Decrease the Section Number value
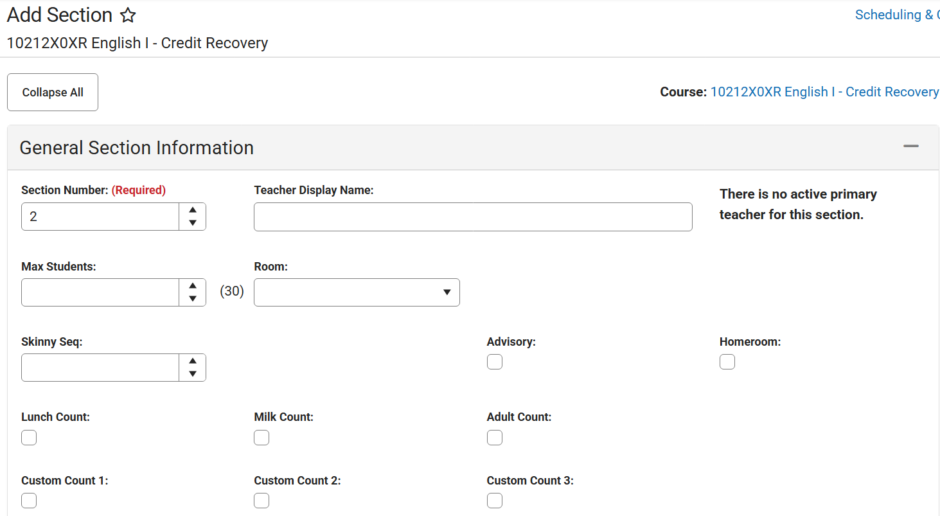Viewport: 940px width, 516px height. (x=193, y=223)
